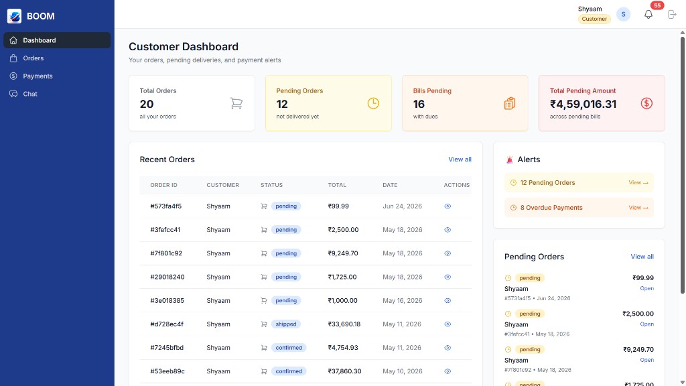
Task: Click the Shyaam username in header
Action: [x=590, y=9]
